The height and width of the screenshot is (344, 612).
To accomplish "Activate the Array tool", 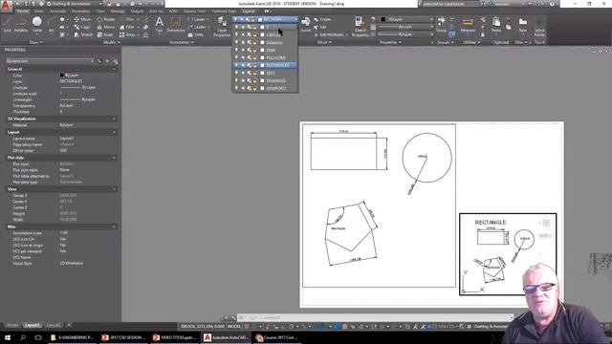I will pos(127,34).
